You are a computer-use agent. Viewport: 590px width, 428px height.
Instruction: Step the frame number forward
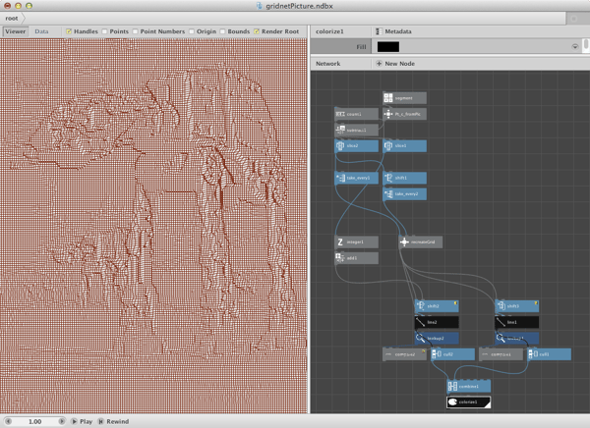tap(61, 421)
